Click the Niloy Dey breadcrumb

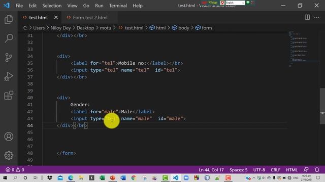click(60, 28)
